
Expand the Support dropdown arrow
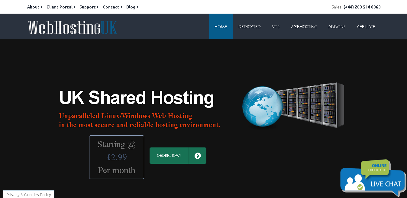click(98, 7)
